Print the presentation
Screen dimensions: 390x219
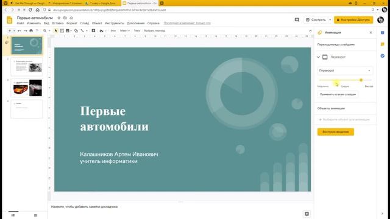(x=31, y=30)
